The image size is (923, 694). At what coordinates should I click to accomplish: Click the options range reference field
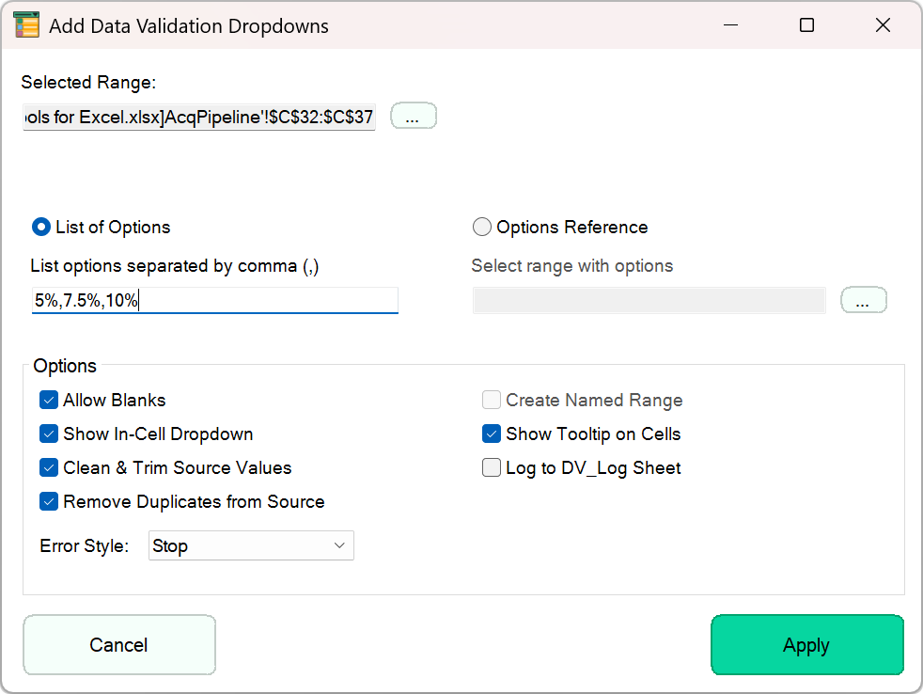tap(649, 301)
